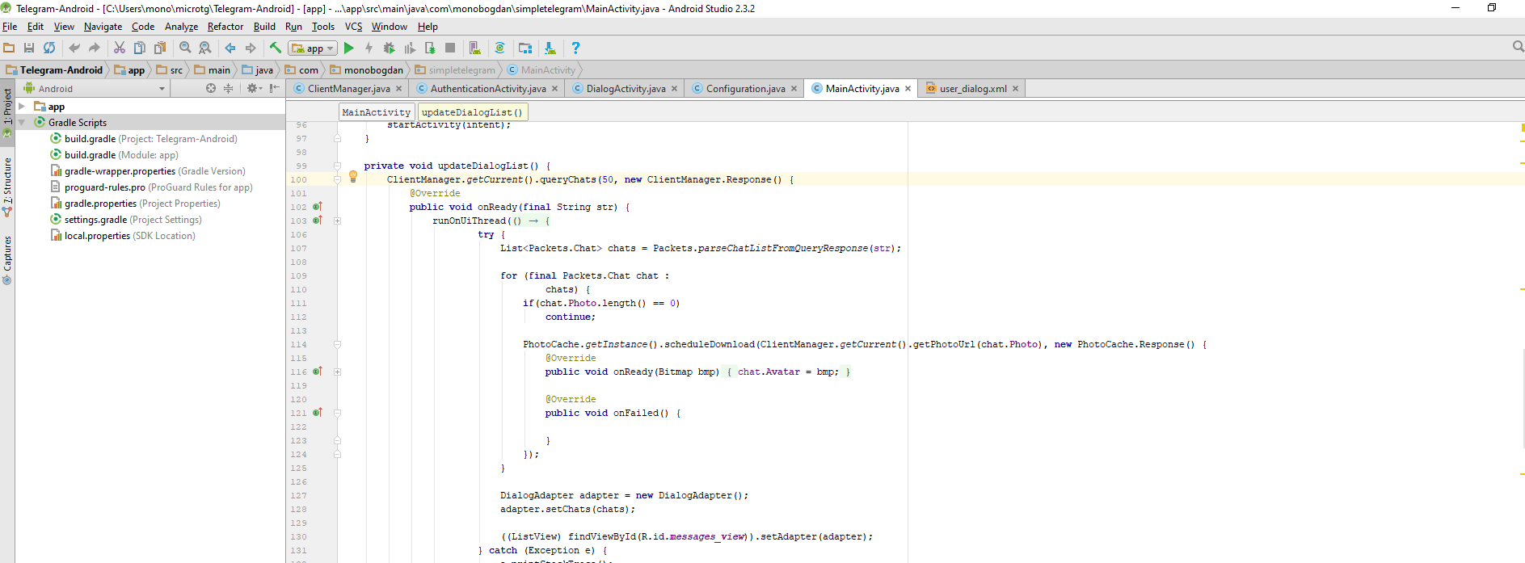Image resolution: width=1525 pixels, height=563 pixels.
Task: Click monobogdan in navigation bar
Action: 366,70
